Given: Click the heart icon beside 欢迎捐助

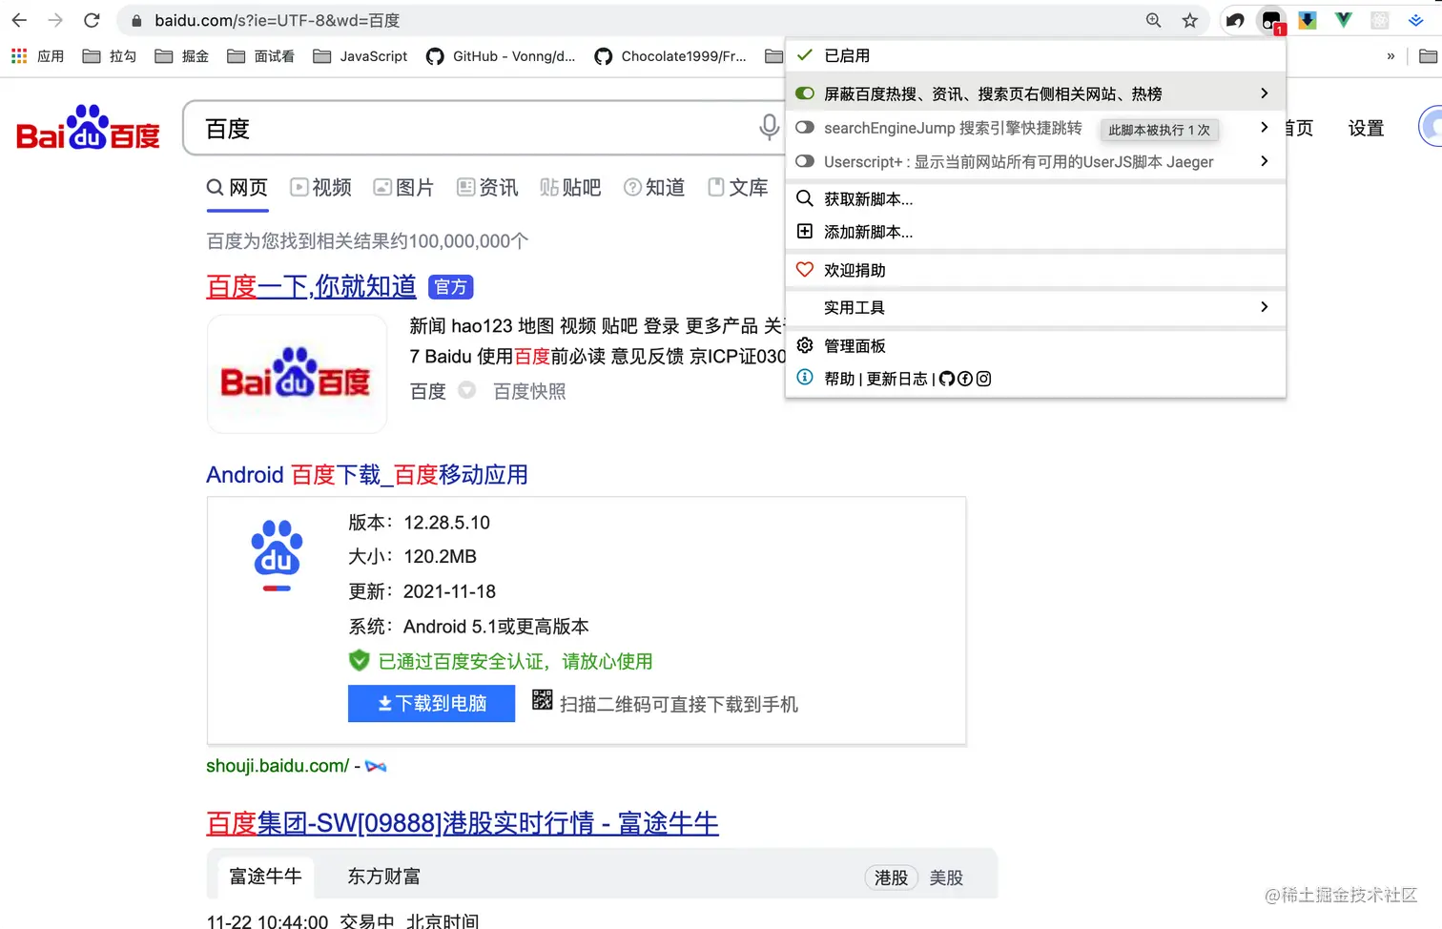Looking at the screenshot, I should coord(805,270).
